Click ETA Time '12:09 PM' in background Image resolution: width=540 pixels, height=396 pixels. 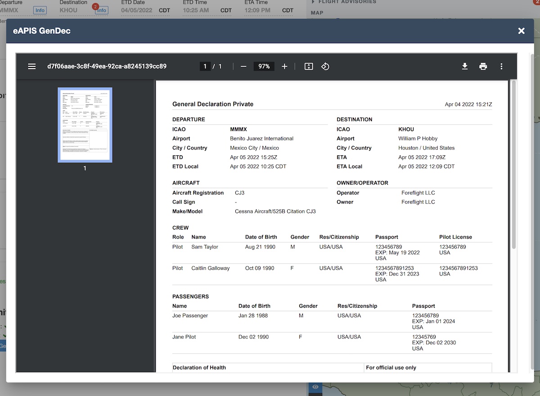pyautogui.click(x=257, y=10)
